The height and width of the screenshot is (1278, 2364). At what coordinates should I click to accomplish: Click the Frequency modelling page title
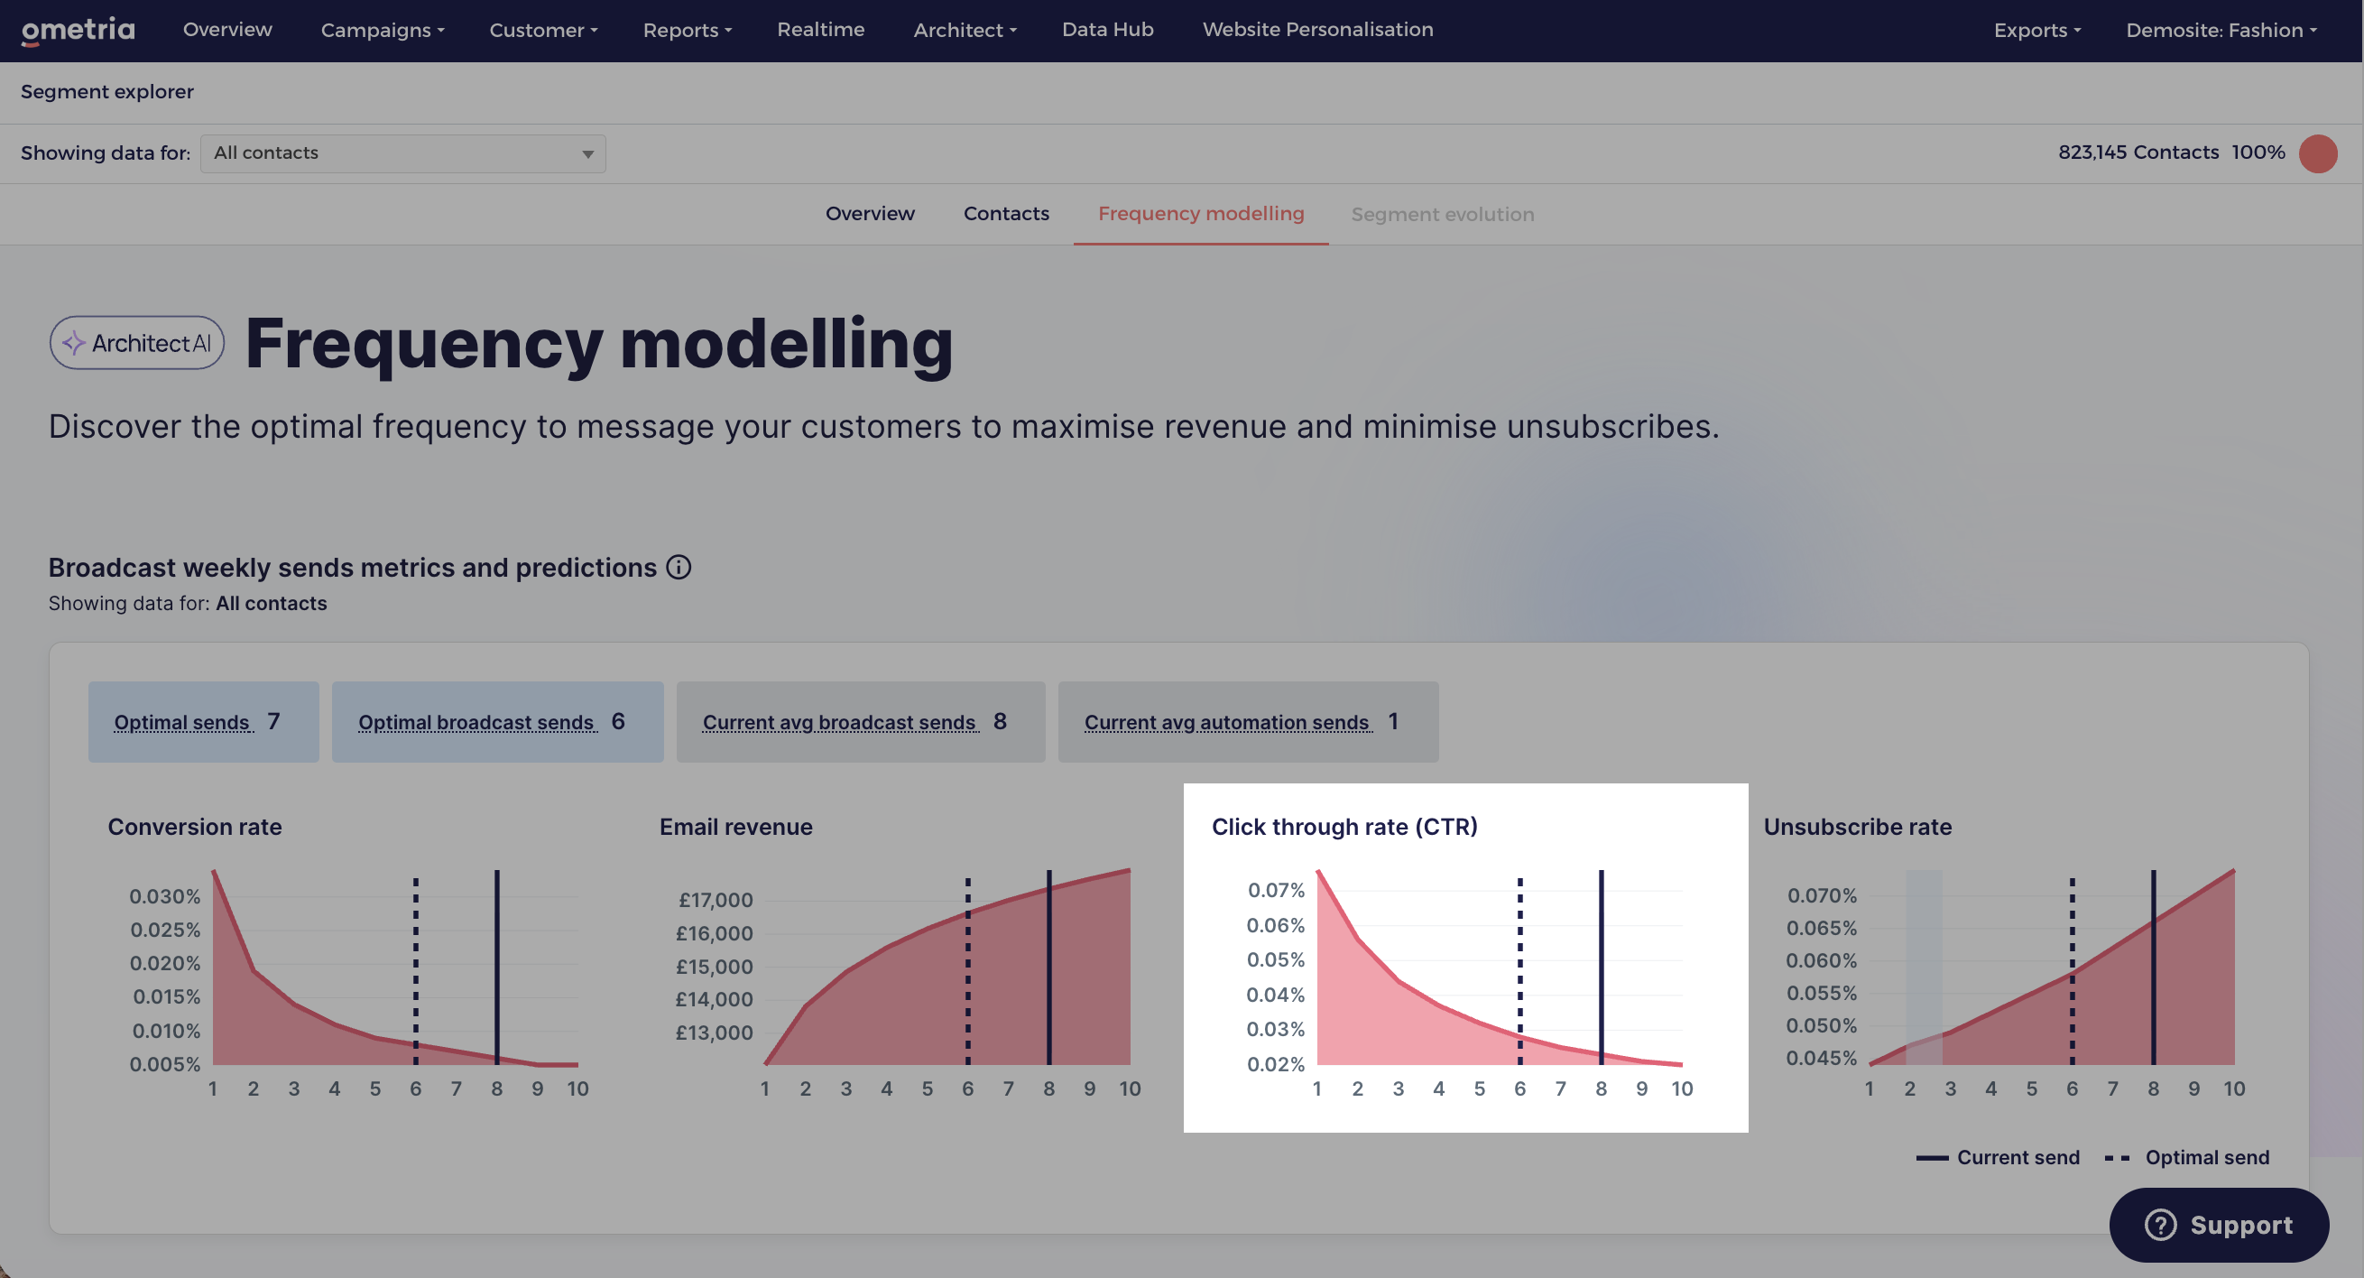tap(599, 344)
